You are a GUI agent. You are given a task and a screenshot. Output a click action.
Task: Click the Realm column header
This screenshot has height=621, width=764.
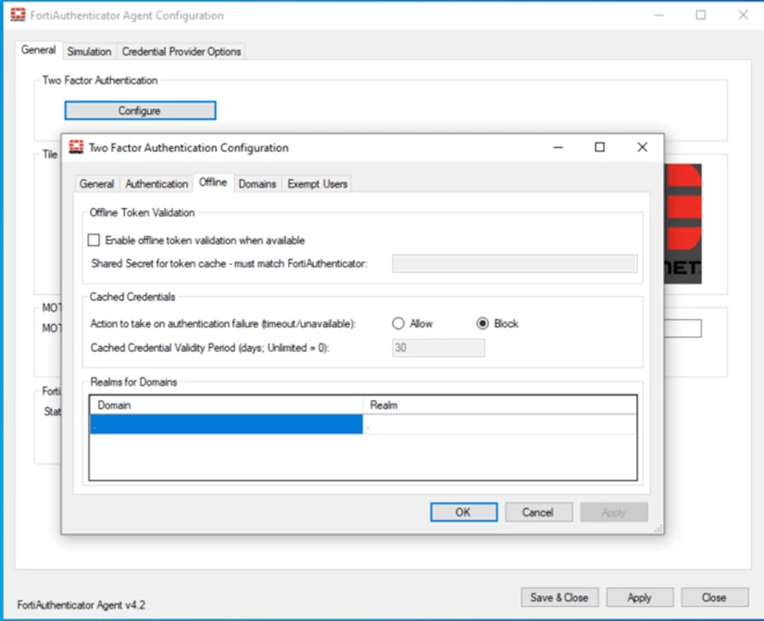[500, 404]
